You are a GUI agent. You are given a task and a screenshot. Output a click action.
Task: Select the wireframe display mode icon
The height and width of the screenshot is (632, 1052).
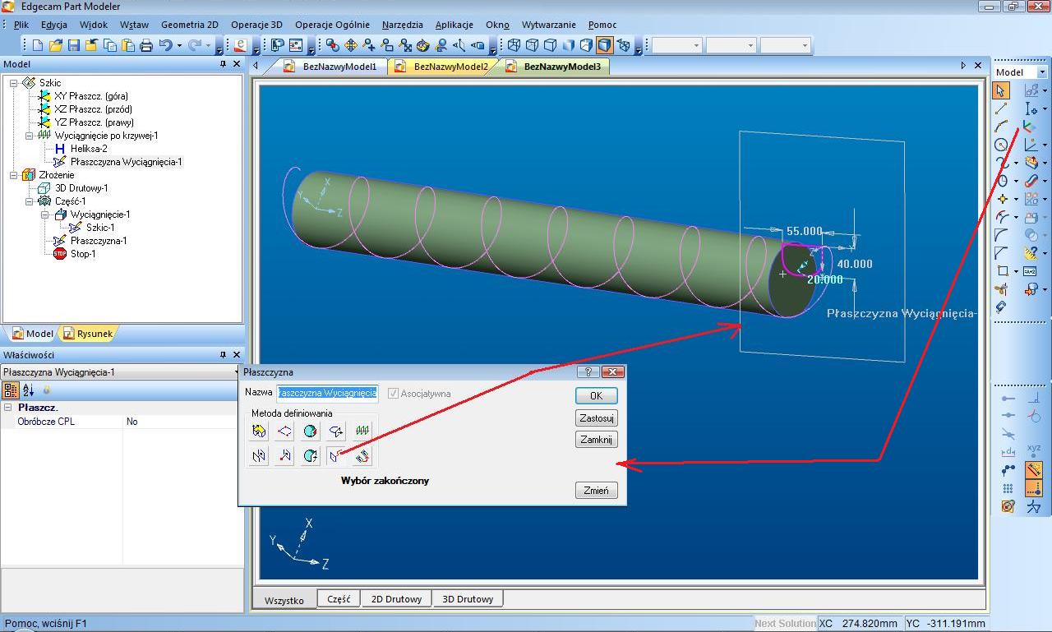514,45
